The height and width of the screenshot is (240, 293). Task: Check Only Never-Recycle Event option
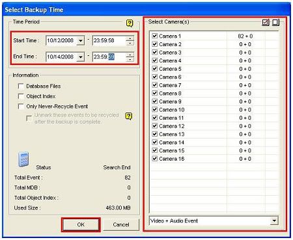[x=21, y=107]
